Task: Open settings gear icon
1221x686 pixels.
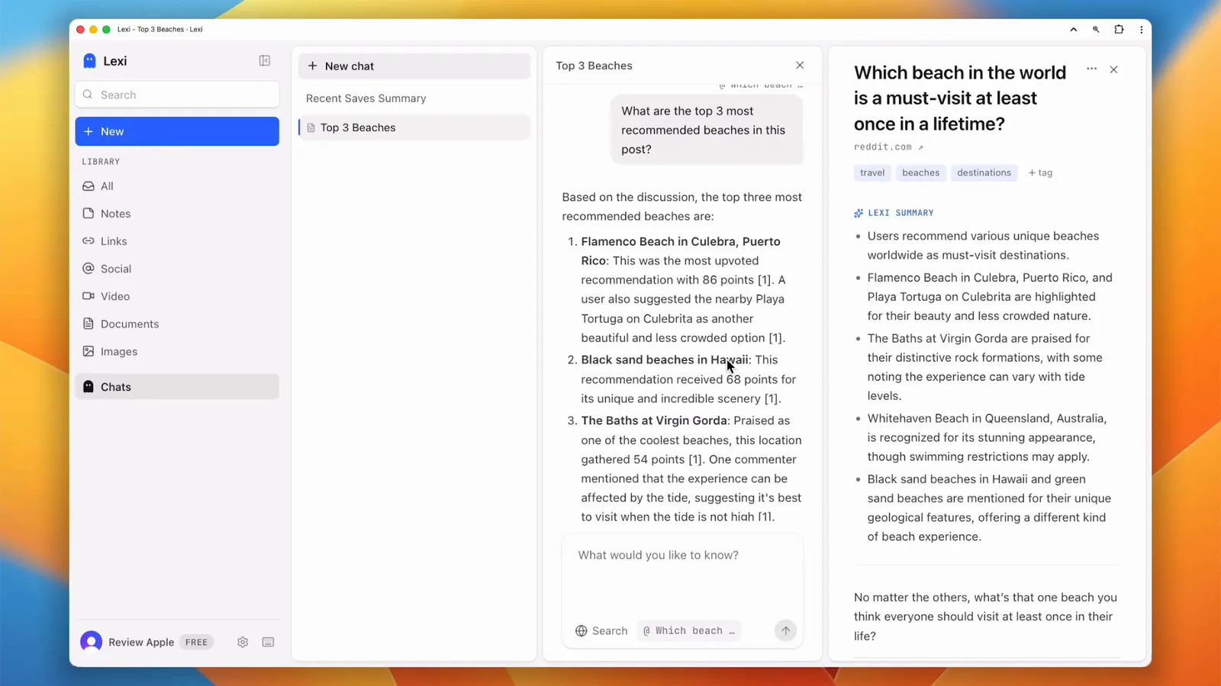Action: (243, 643)
